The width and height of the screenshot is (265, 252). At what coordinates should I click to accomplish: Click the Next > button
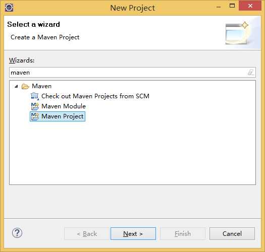133,233
